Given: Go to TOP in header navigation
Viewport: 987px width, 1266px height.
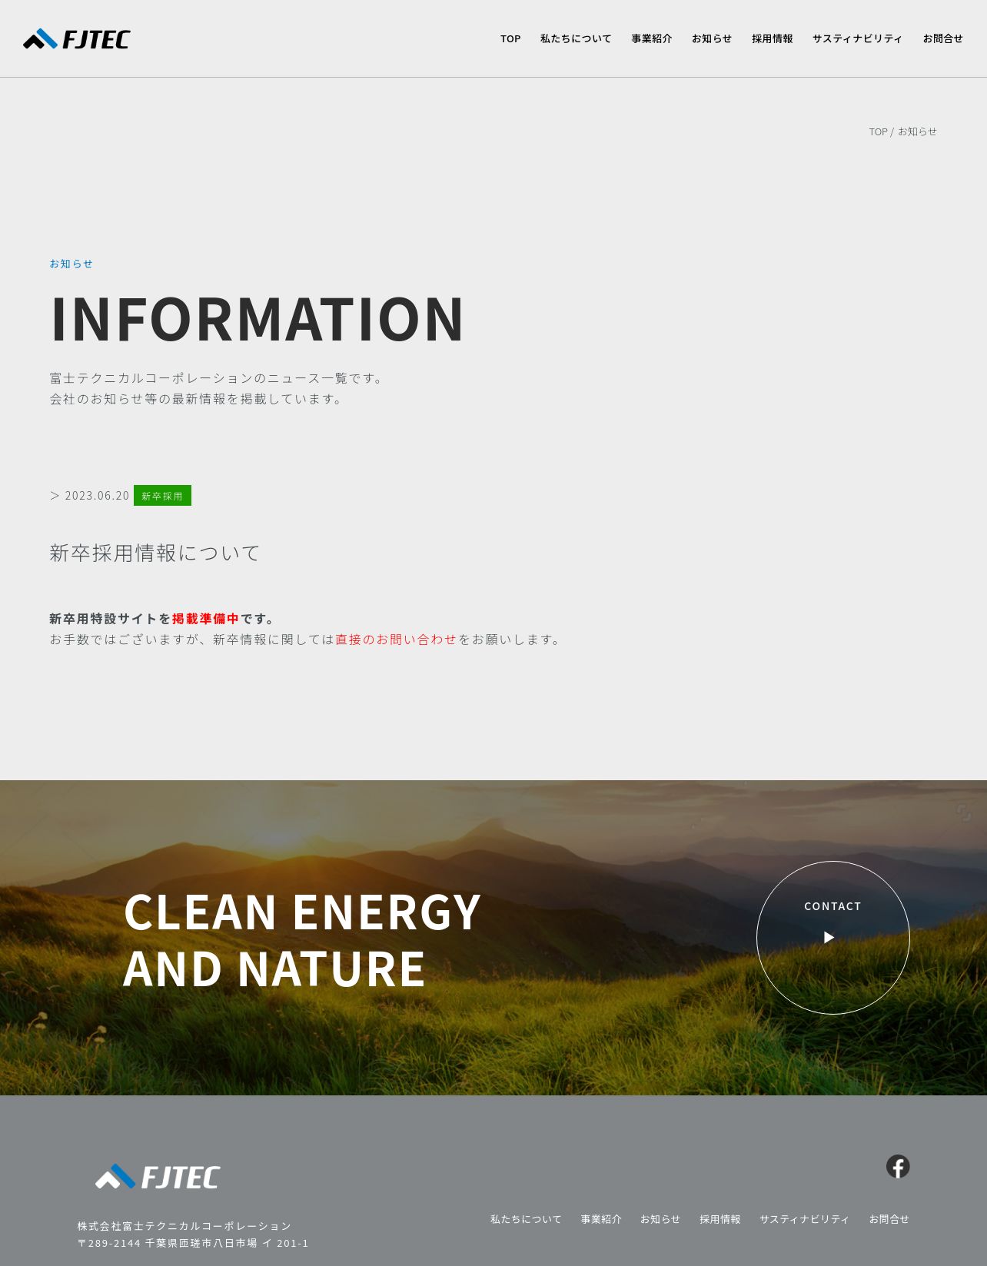Looking at the screenshot, I should (510, 38).
